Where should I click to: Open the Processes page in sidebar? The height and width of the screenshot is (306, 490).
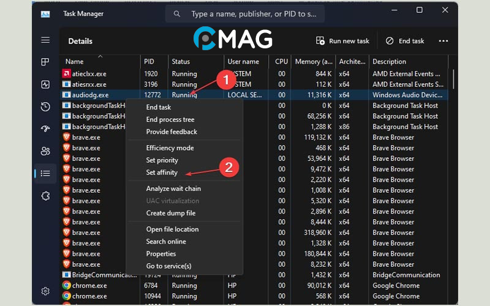45,62
